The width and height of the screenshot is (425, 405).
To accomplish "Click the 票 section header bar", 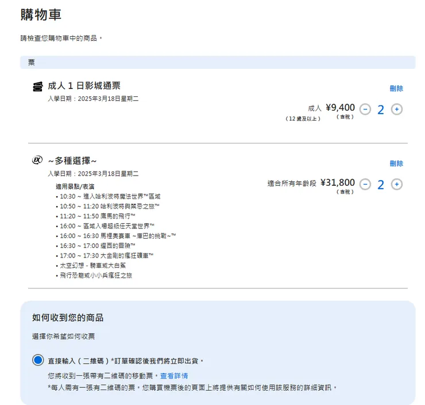I will (x=218, y=63).
